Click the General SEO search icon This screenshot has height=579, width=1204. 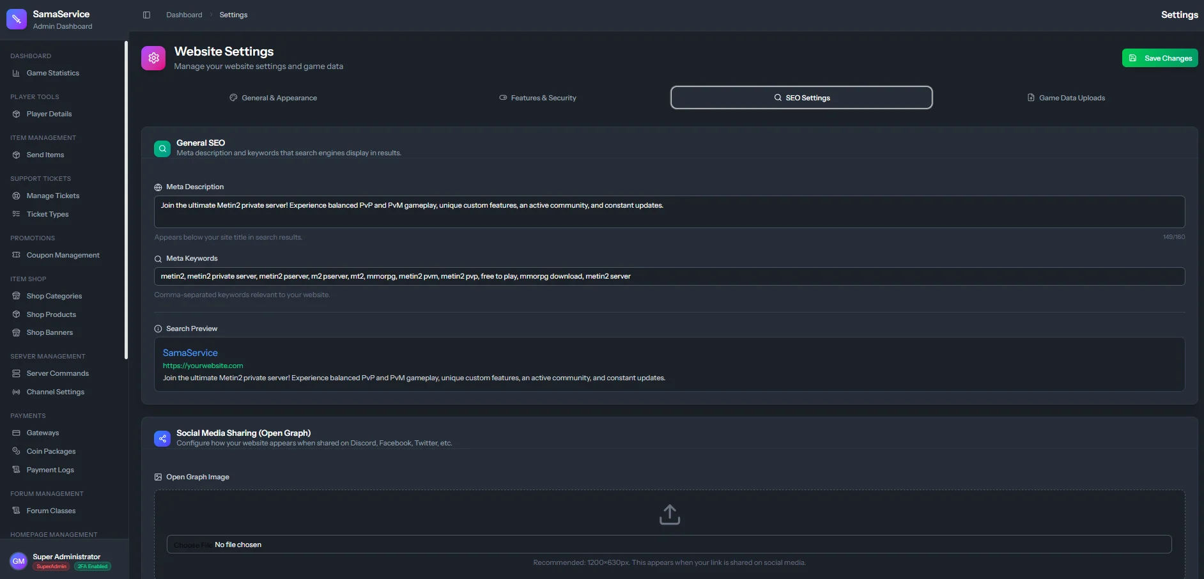pos(162,148)
